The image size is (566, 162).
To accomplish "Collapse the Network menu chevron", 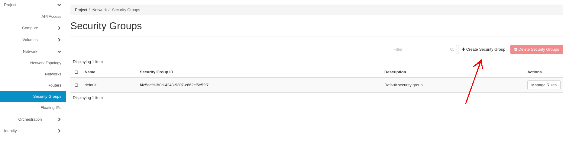I will click(x=59, y=52).
